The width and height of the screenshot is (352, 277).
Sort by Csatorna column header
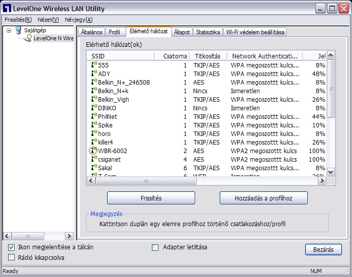172,56
